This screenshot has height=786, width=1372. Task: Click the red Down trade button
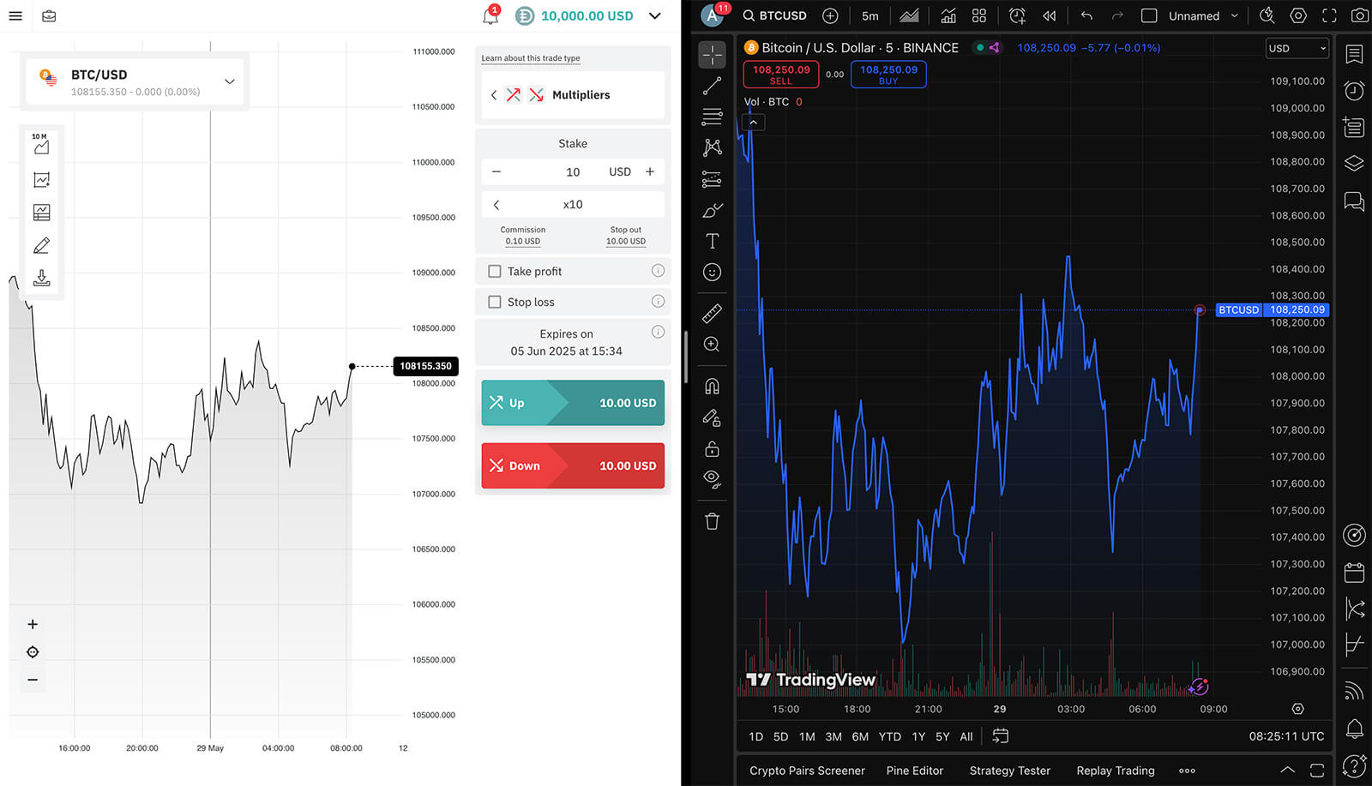click(x=573, y=466)
